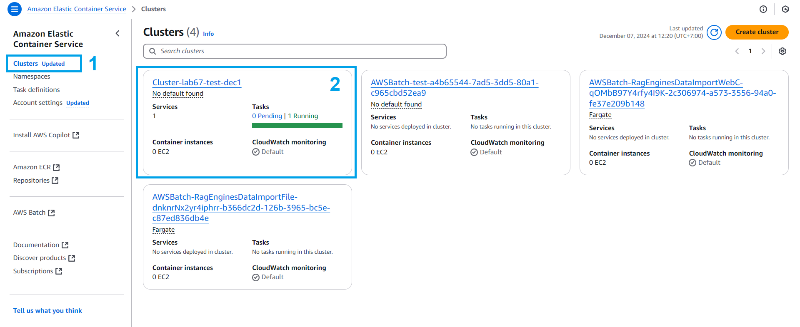
Task: Click Fargate label under DataImportFile cluster
Action: point(163,230)
